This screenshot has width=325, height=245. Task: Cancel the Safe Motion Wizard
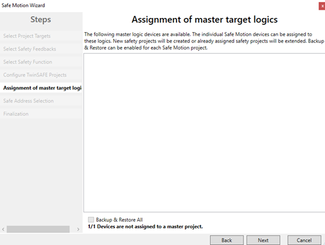coord(304,241)
